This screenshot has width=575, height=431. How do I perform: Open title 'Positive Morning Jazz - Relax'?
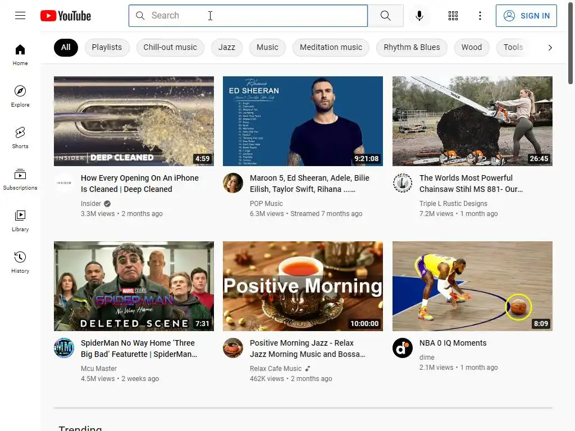click(x=307, y=349)
